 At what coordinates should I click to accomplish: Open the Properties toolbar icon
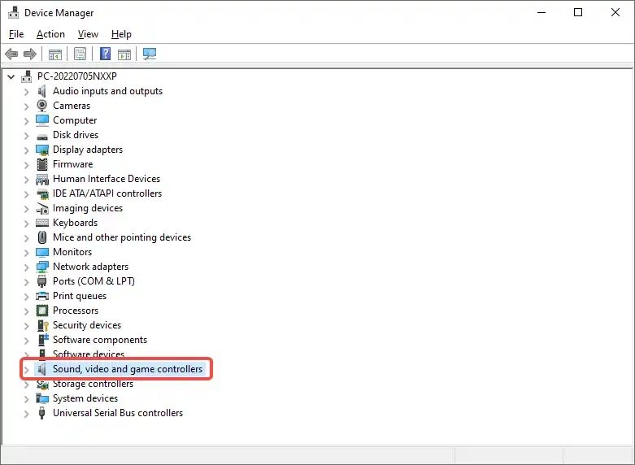[x=80, y=54]
